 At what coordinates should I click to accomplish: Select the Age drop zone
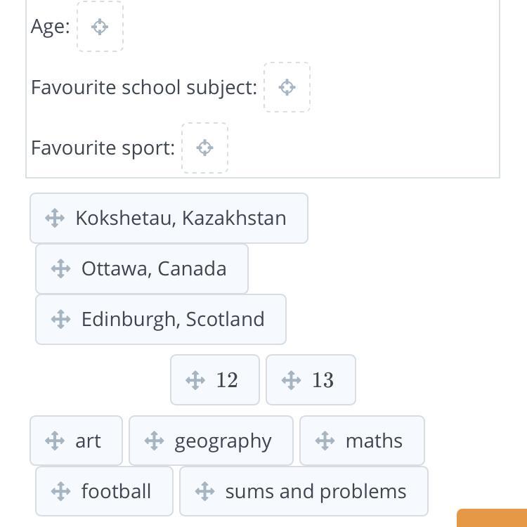point(100,27)
